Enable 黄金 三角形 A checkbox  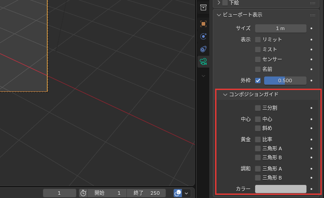coord(258,148)
